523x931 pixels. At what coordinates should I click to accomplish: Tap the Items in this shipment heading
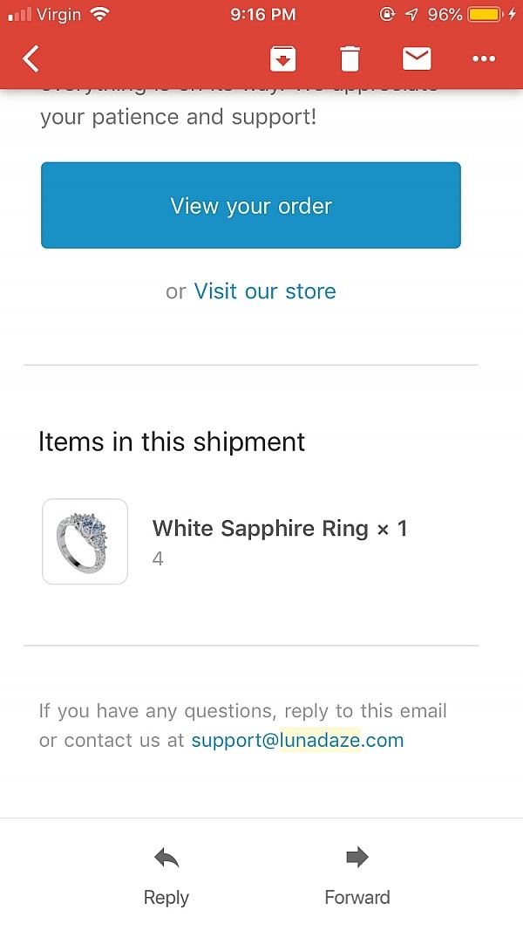tap(172, 442)
